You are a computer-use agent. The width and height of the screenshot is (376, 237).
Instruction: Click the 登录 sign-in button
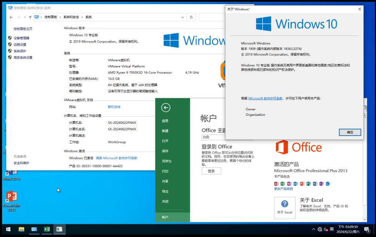[211, 171]
